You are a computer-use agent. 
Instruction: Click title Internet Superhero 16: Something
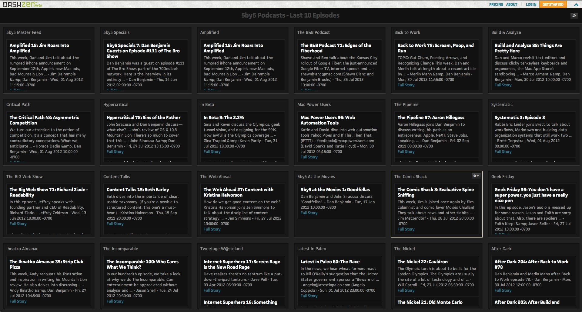click(240, 302)
